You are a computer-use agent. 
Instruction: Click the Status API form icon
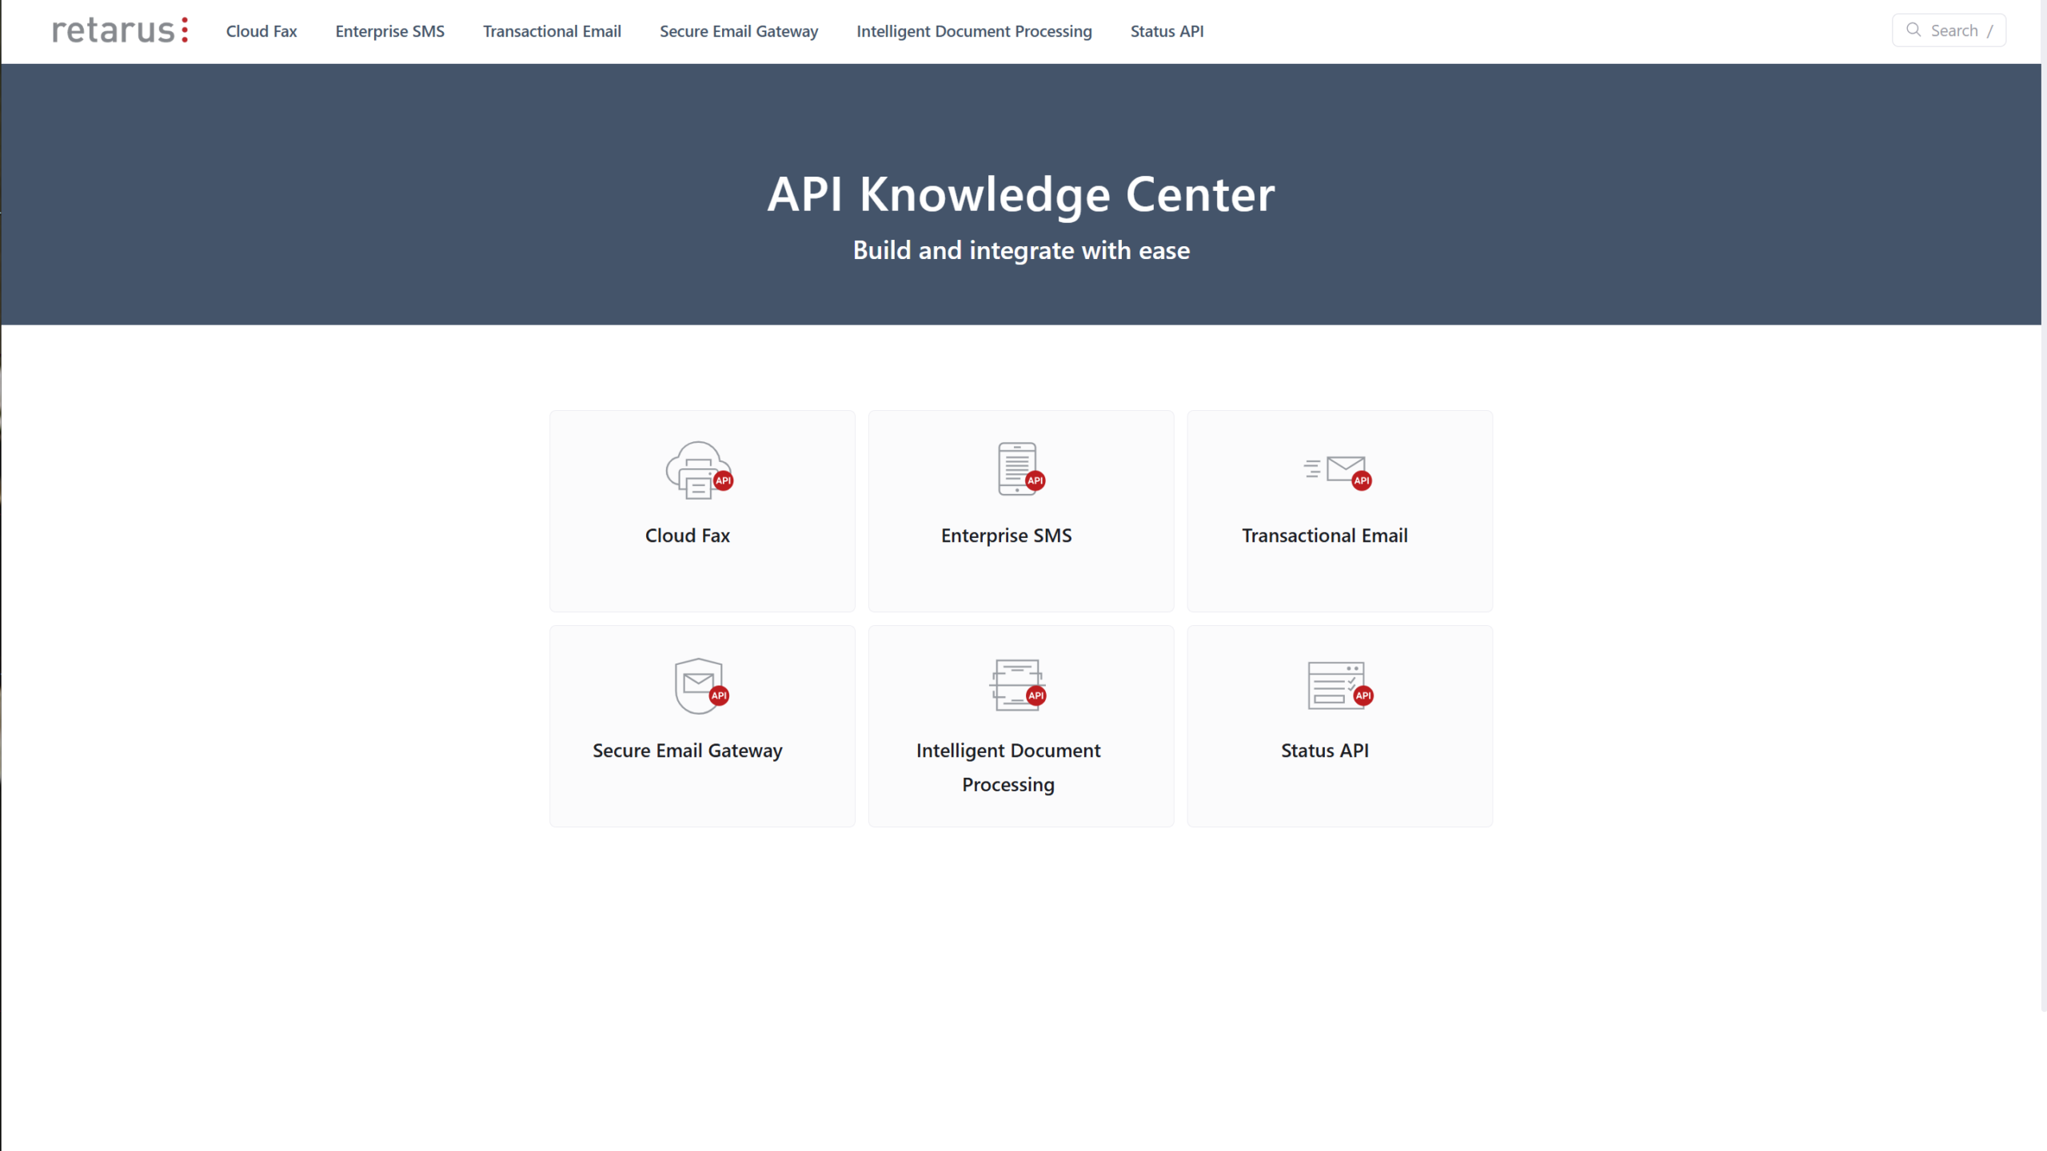[1340, 686]
